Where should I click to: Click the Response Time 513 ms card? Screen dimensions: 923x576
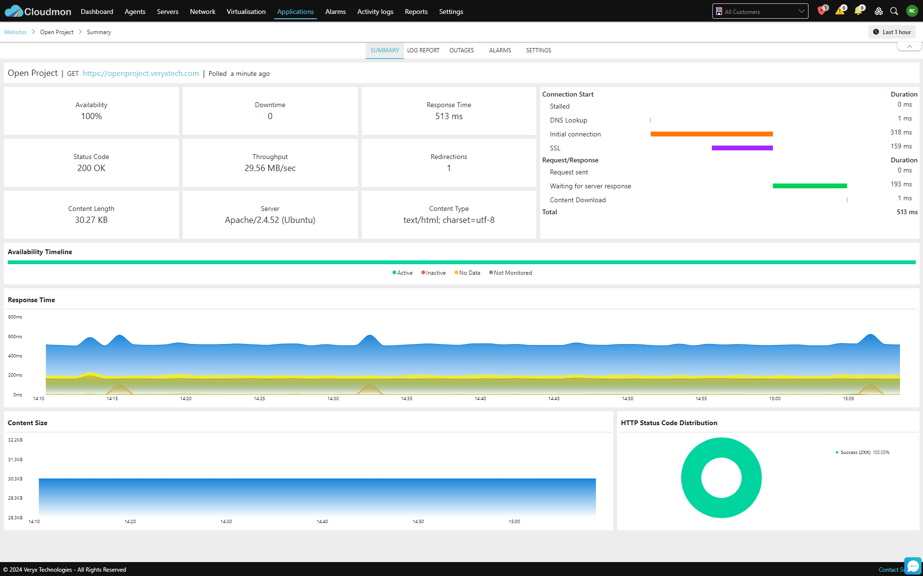point(449,111)
